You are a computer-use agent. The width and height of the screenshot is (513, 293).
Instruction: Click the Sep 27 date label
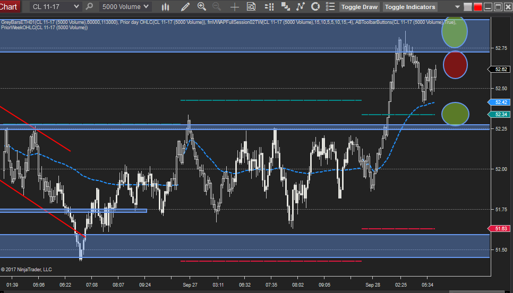click(x=190, y=285)
